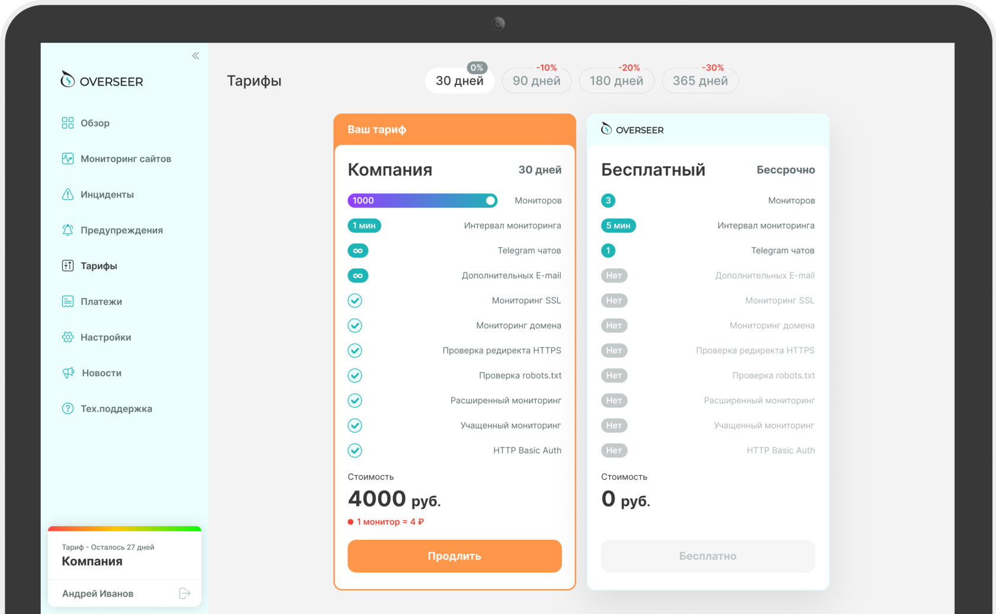Open the Компания tariff status card
Screen dimensions: 996x614
point(124,555)
